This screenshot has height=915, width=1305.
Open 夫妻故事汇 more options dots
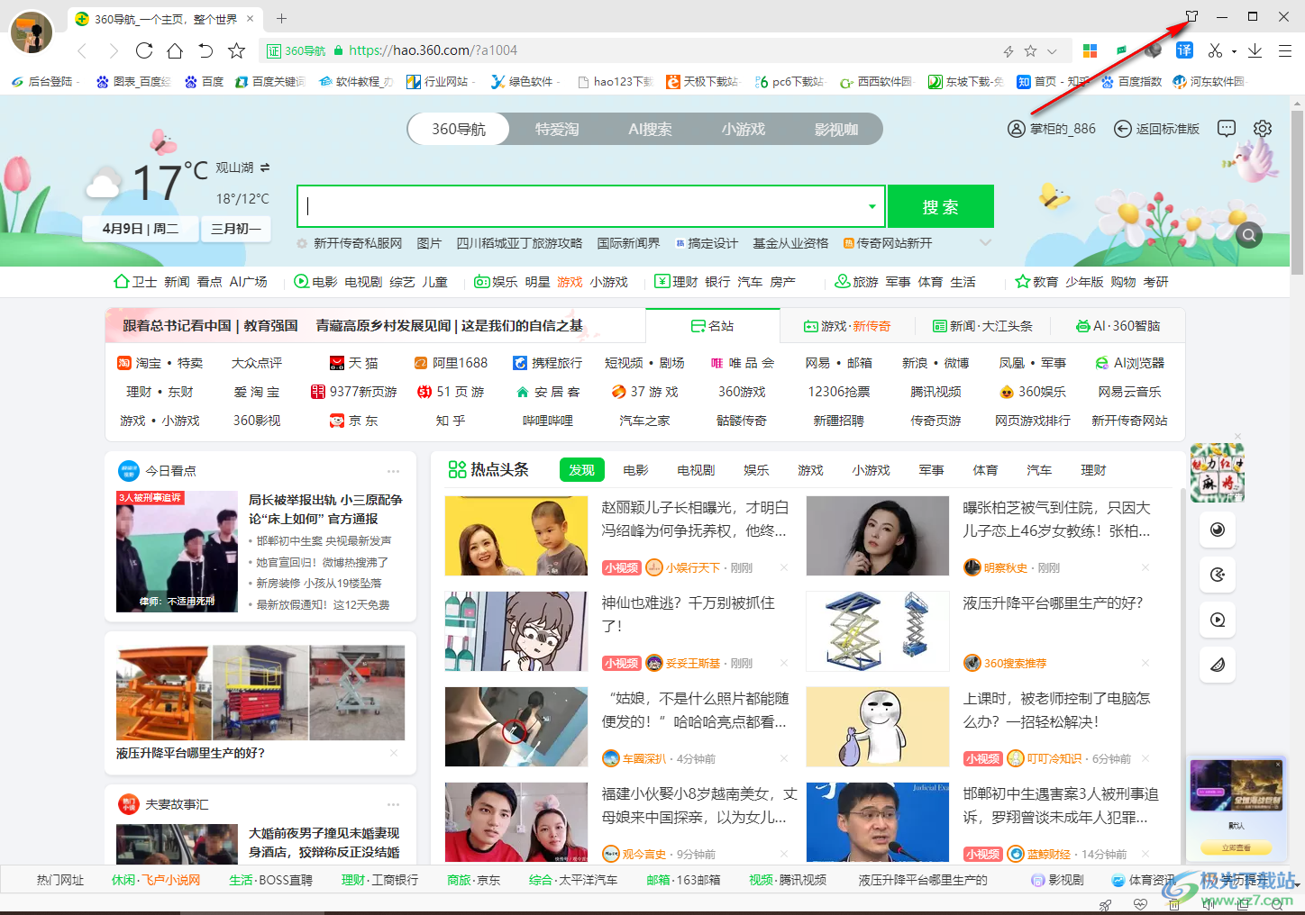(393, 804)
